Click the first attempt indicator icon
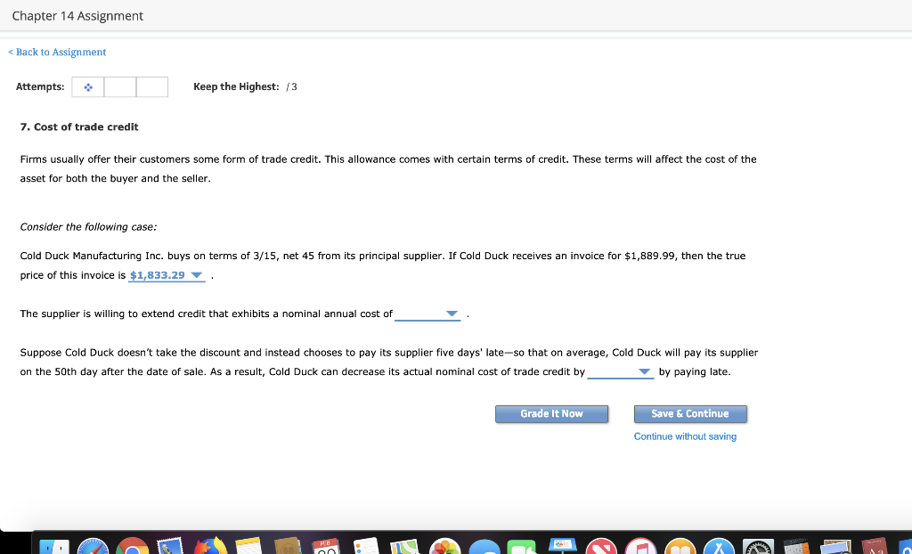This screenshot has width=912, height=554. click(x=88, y=87)
